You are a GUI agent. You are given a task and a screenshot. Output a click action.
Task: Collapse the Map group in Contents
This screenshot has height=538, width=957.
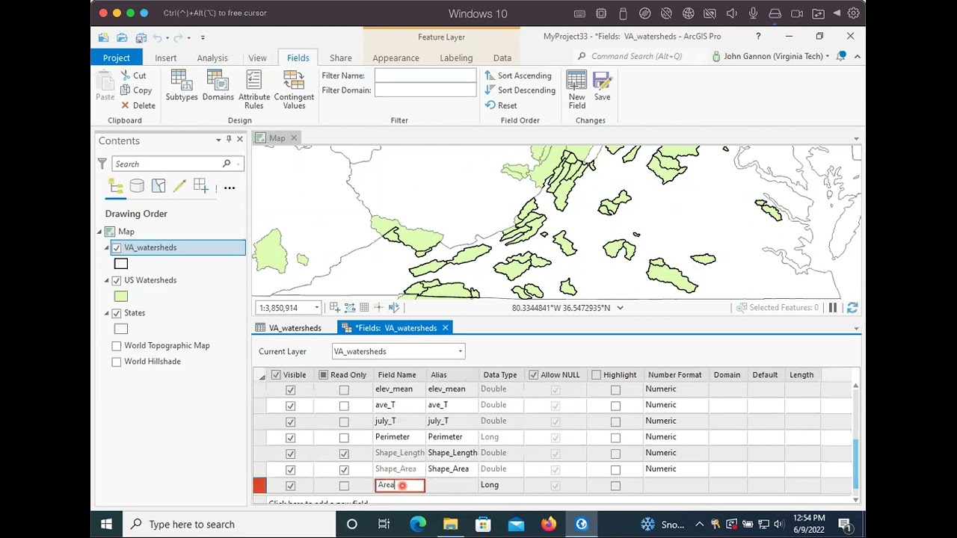99,232
